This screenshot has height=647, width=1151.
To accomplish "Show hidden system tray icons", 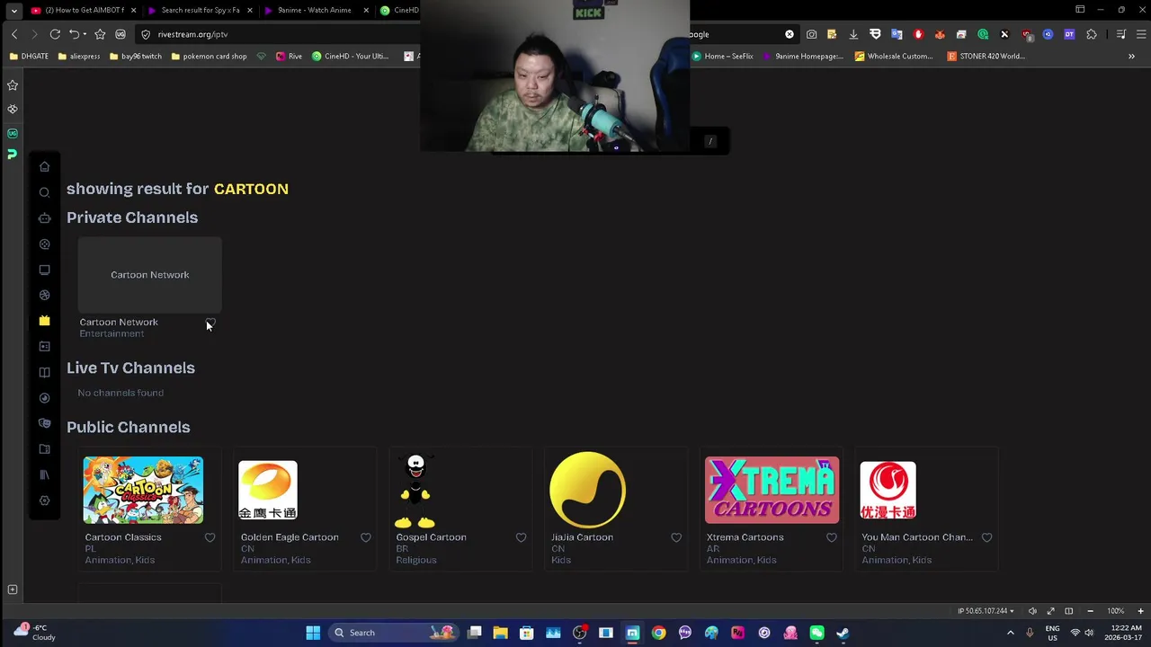I will (1011, 633).
